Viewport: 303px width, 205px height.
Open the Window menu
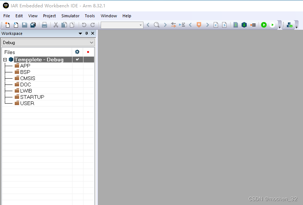click(x=108, y=16)
